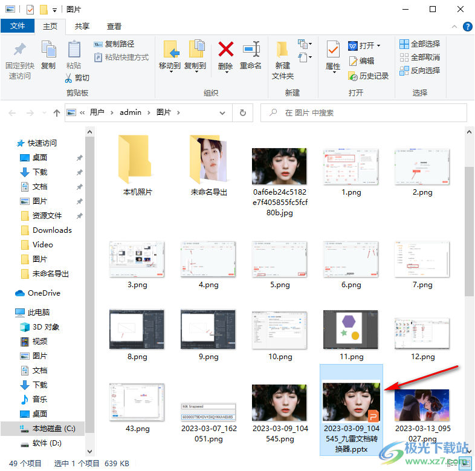Click the search box in Pictures

click(x=364, y=113)
